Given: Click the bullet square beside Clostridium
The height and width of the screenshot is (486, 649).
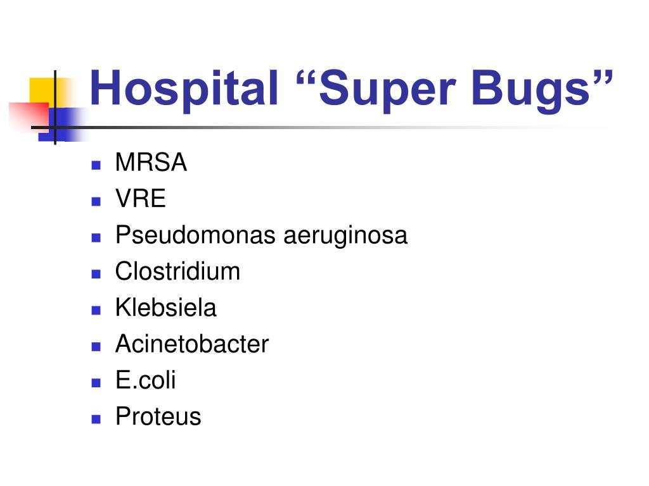Looking at the screenshot, I should [x=96, y=274].
